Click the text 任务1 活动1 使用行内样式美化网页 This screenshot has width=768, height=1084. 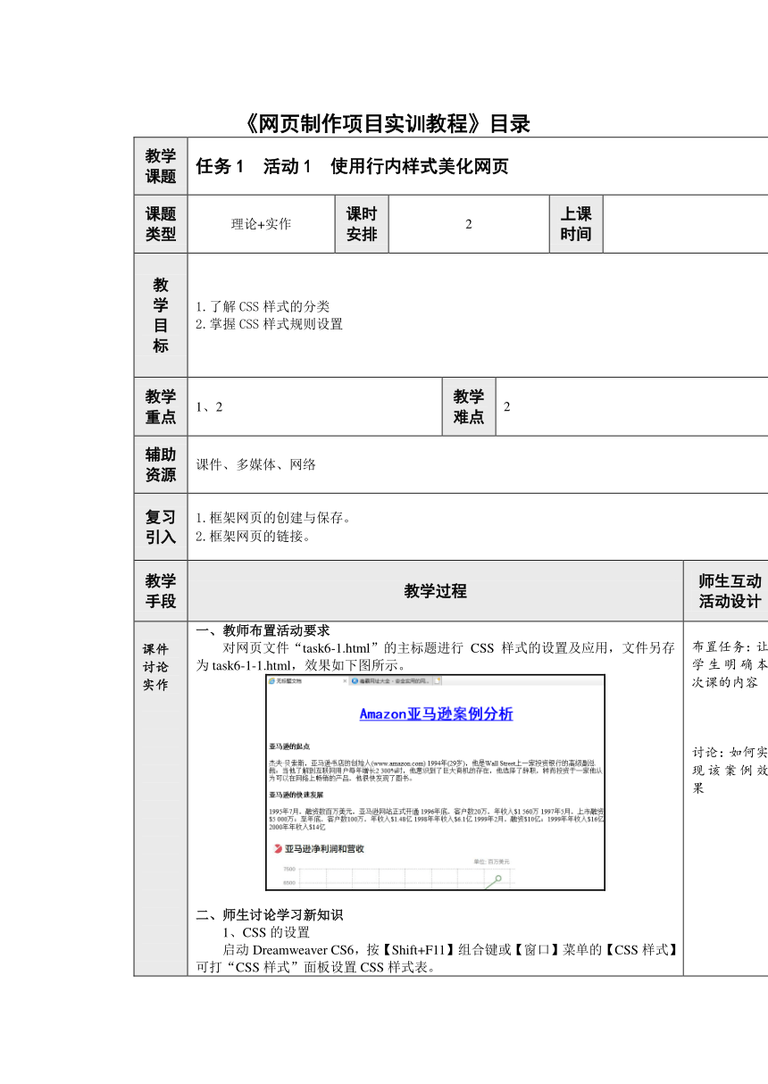(x=352, y=166)
